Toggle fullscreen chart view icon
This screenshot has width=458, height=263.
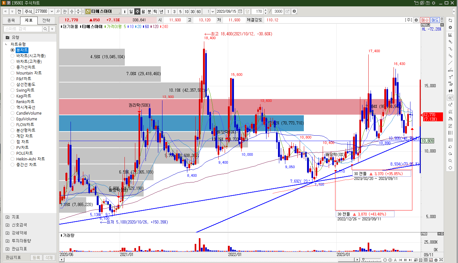[x=441, y=260]
